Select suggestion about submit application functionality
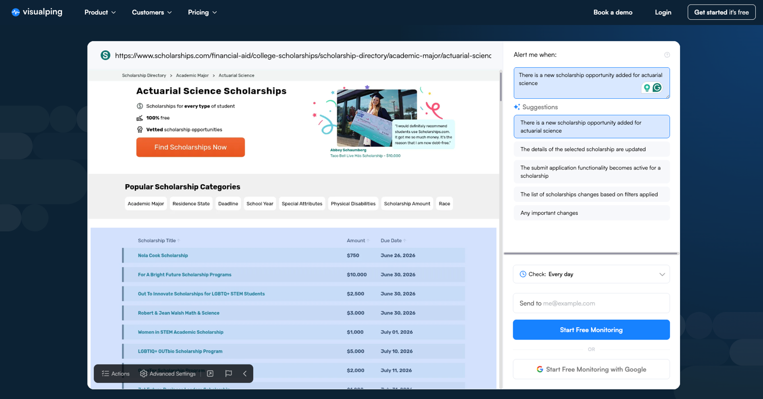Screen dimensions: 763x399 (592, 172)
